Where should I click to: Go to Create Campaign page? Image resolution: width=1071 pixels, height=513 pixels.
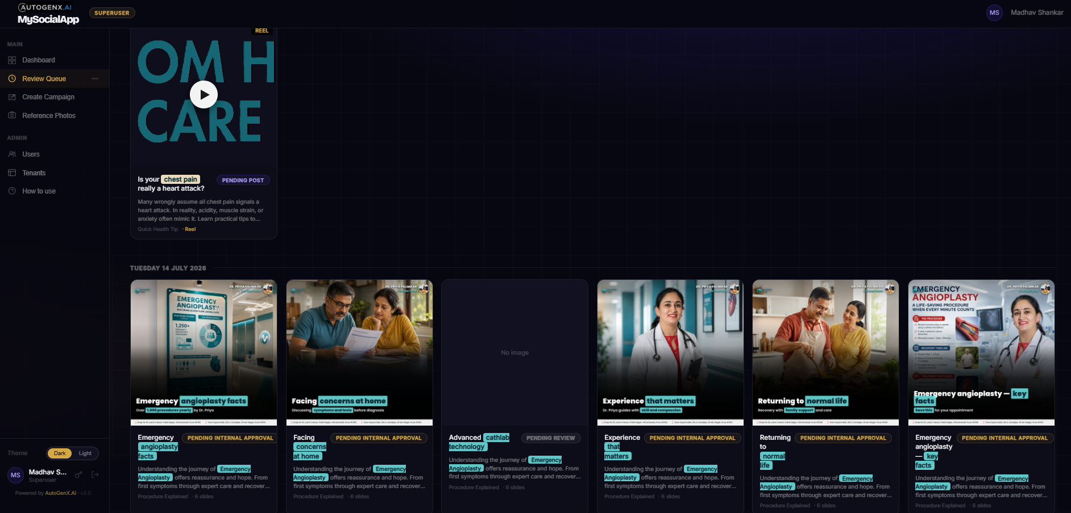click(48, 97)
